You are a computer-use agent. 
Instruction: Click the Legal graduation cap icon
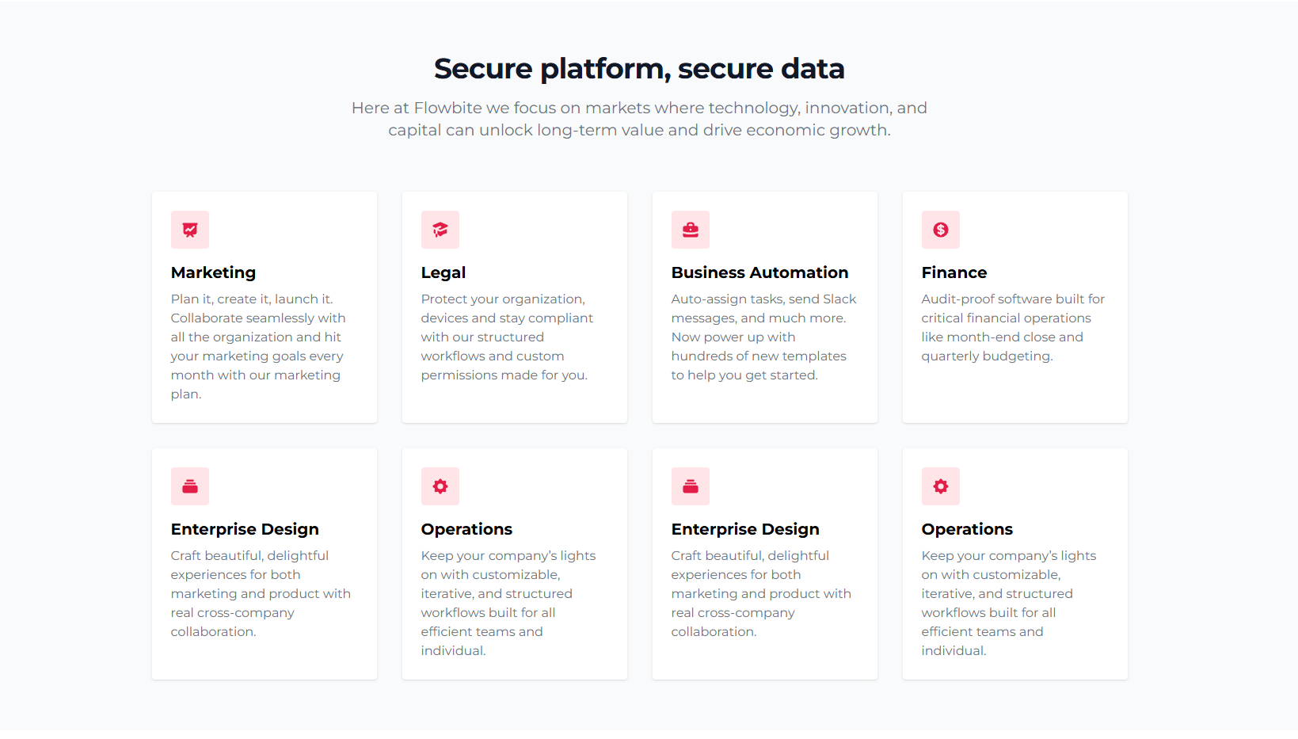(x=440, y=230)
